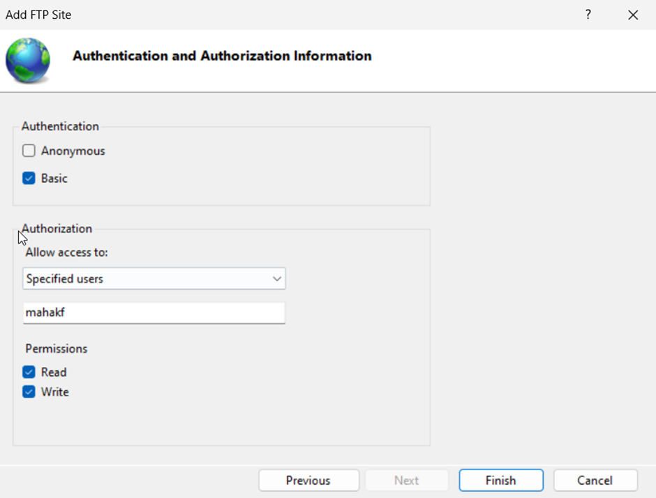Click the greyed-out Next button
The width and height of the screenshot is (656, 498).
406,481
